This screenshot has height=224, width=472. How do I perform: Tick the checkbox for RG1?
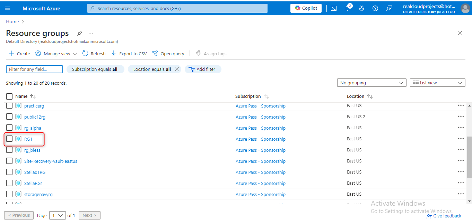tap(9, 139)
